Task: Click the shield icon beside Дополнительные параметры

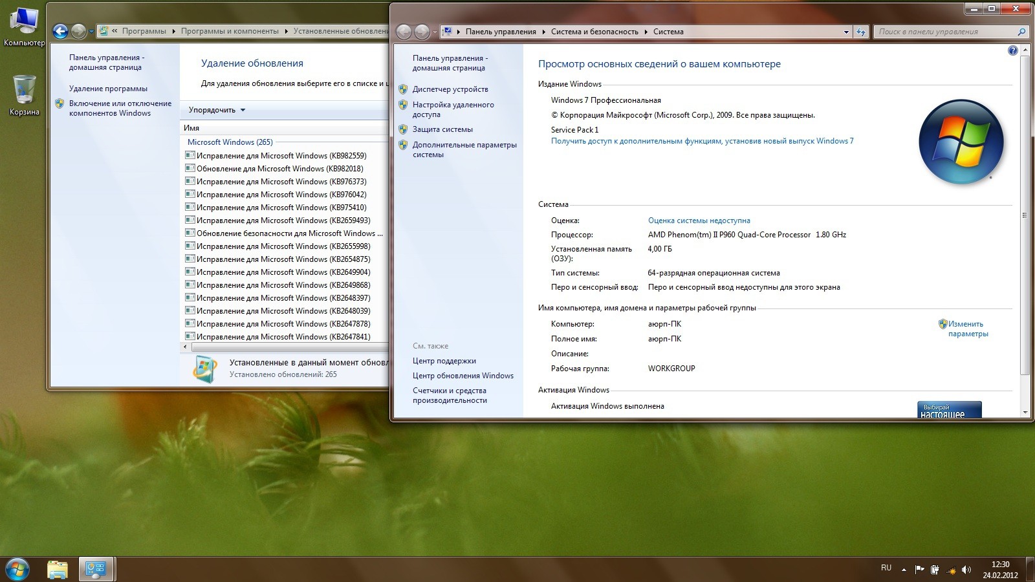Action: coord(403,145)
